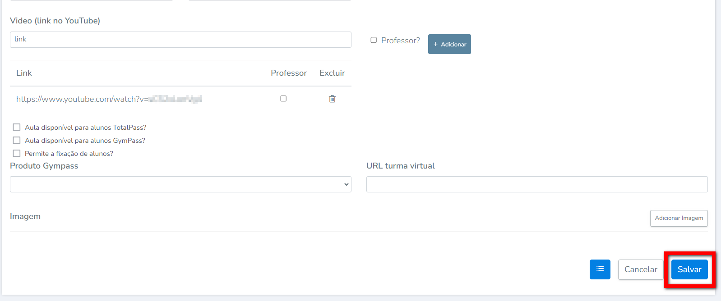Focus the YouTube video link input field
Screen dimensions: 721x301
(x=180, y=40)
